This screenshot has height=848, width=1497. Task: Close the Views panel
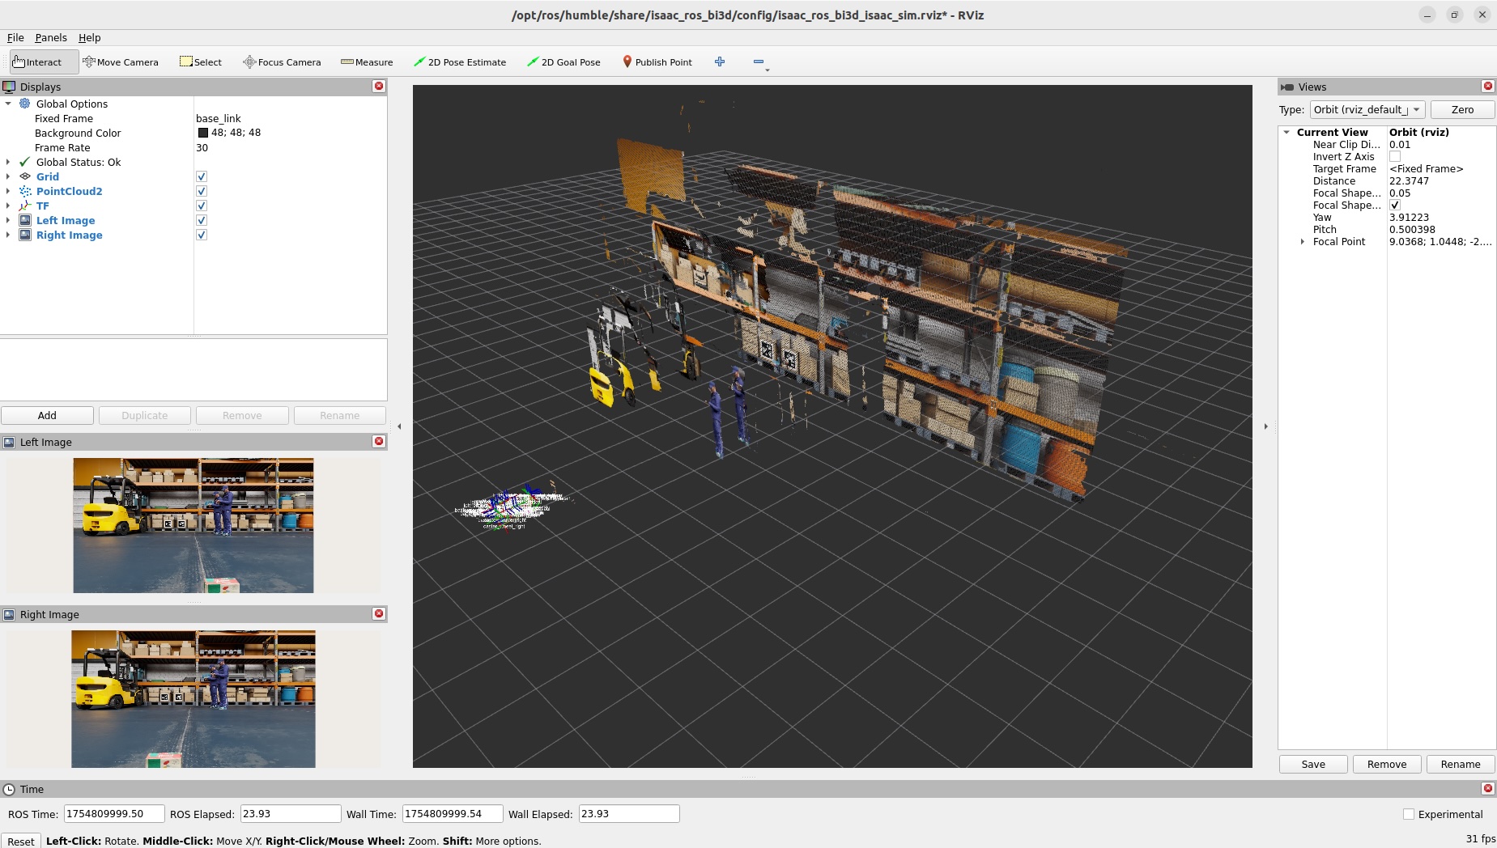pos(1487,86)
